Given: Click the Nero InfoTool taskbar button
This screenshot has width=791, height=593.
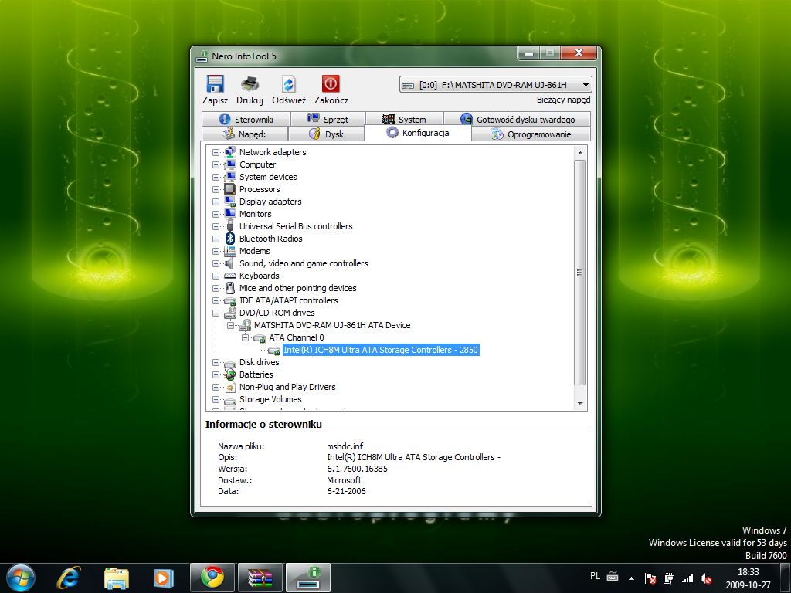Looking at the screenshot, I should click(308, 578).
